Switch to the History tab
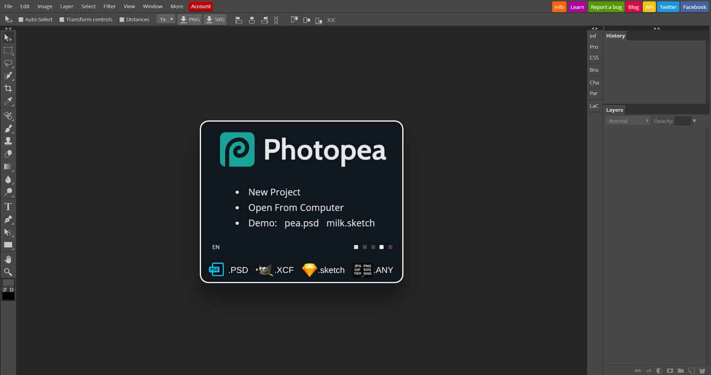 click(x=616, y=36)
